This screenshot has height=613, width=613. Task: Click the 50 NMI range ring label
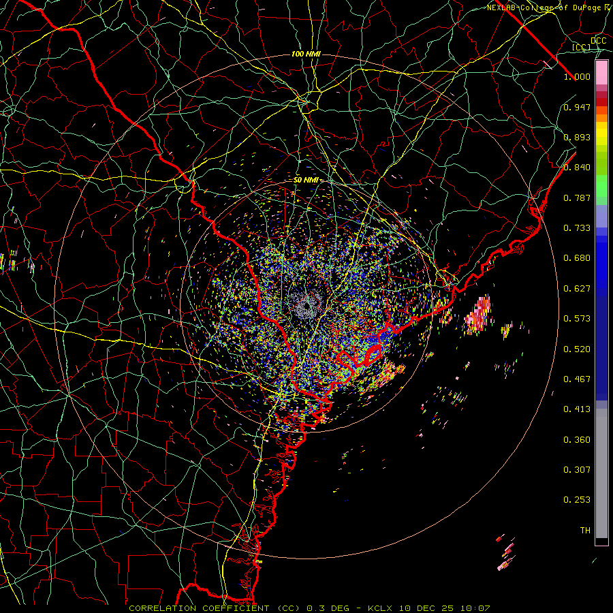(x=306, y=180)
